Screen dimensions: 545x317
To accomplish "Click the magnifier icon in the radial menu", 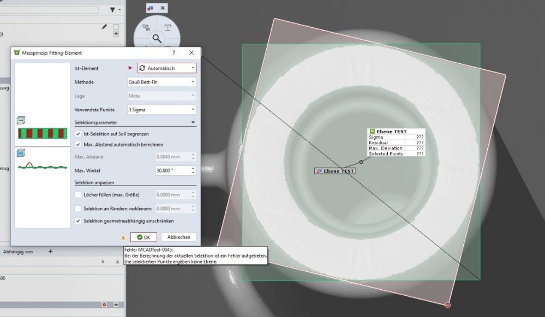I will coord(157,38).
